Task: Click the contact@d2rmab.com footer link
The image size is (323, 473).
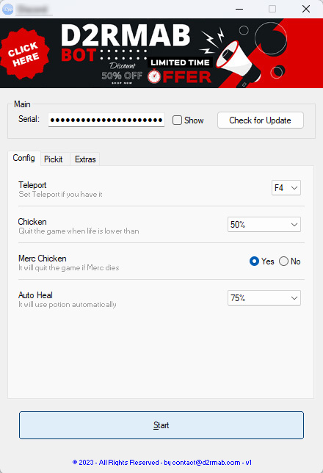Action: click(x=206, y=463)
